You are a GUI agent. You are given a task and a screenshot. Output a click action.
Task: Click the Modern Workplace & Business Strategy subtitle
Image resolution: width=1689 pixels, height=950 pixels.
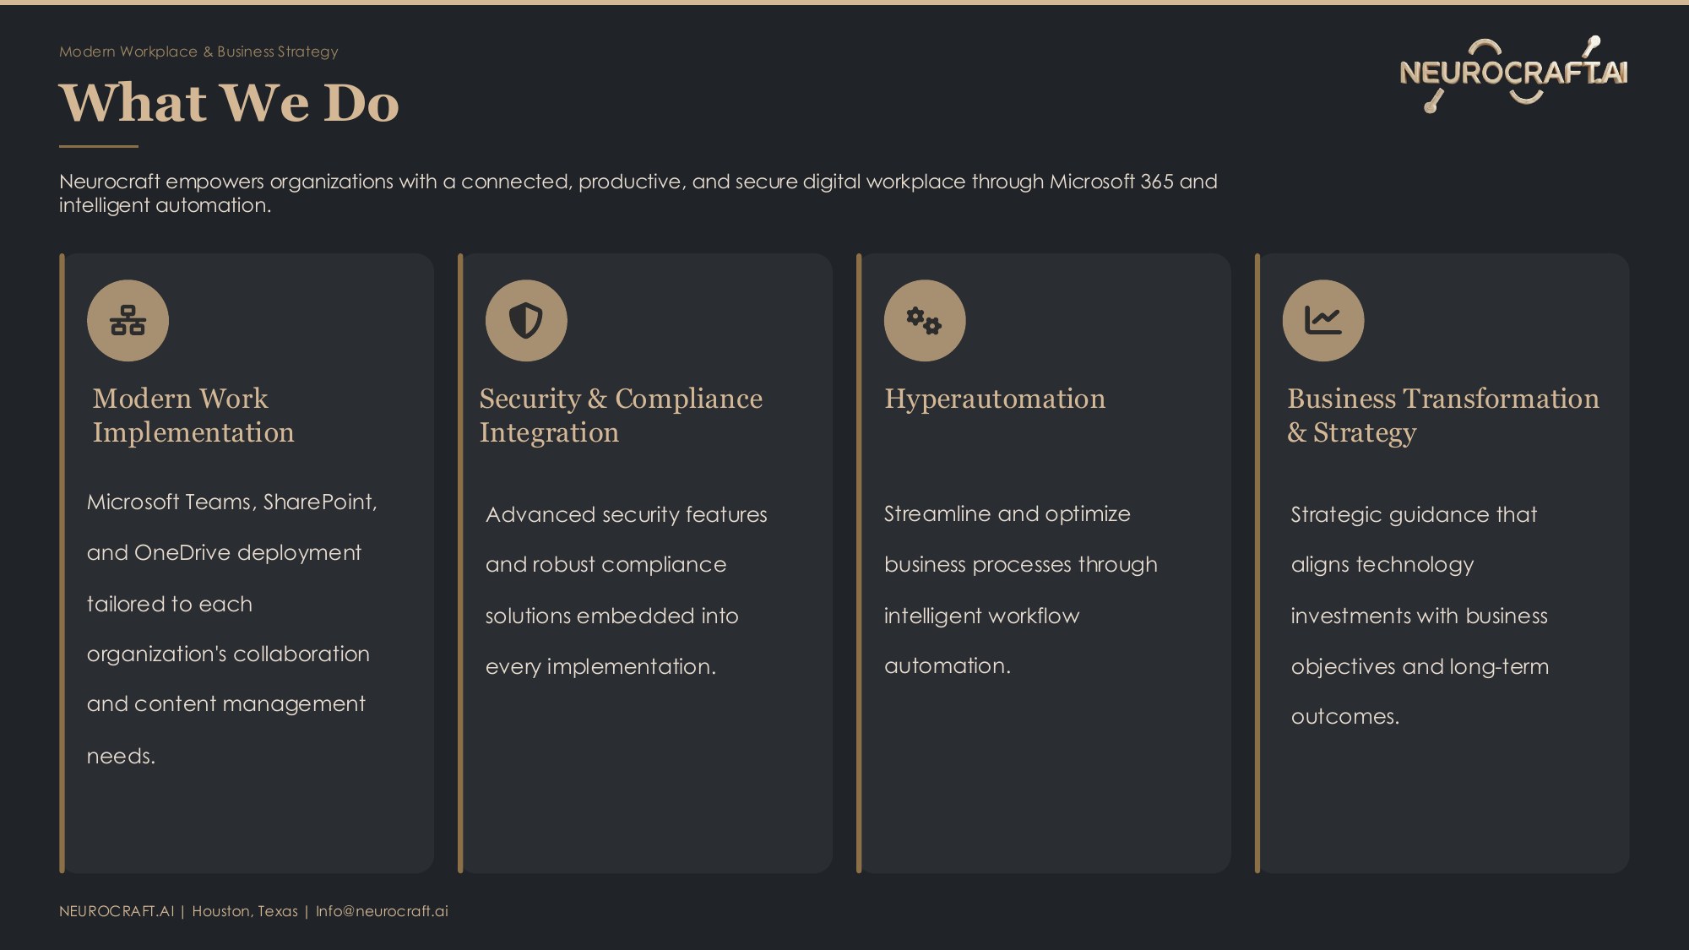tap(198, 52)
